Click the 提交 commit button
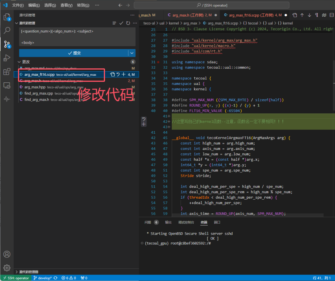Image resolution: width=335 pixels, height=281 pixels. click(74, 53)
